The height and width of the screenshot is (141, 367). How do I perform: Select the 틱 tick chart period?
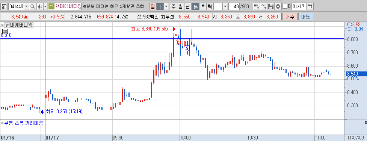point(210,6)
